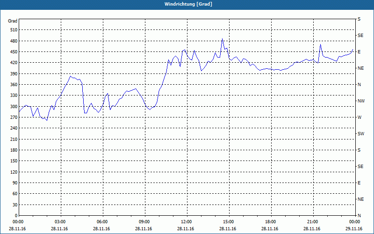
Task: Pick the 390 value on the Grad axis
Action: 14,74
